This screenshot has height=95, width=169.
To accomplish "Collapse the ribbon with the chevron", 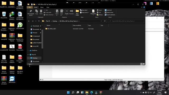I will click(x=142, y=7).
